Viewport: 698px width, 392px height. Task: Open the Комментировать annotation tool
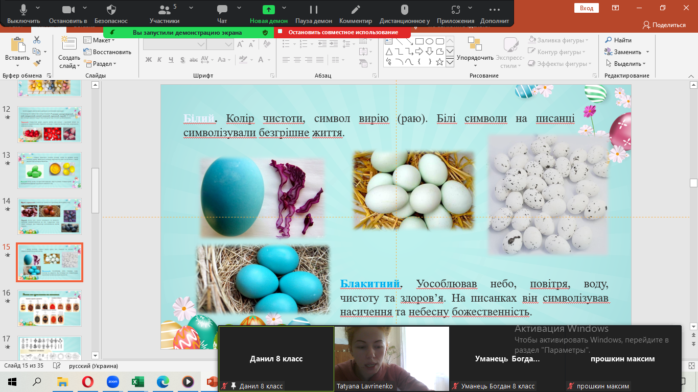pyautogui.click(x=356, y=14)
